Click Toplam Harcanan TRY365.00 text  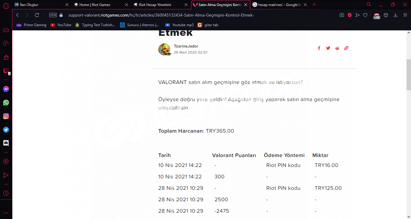196,131
